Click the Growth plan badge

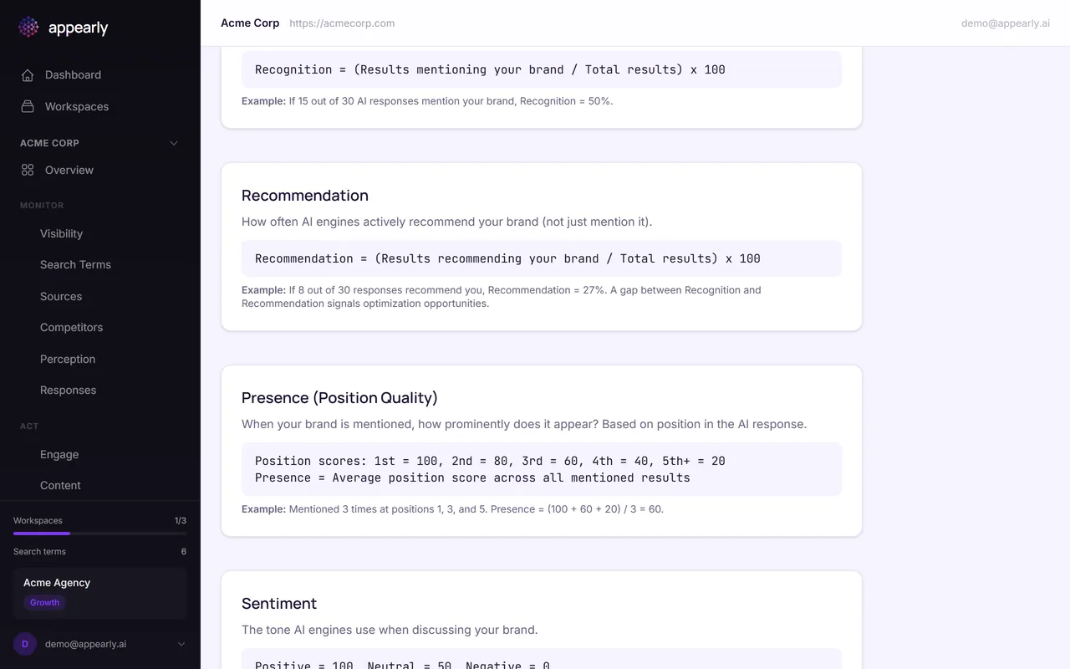pos(45,603)
